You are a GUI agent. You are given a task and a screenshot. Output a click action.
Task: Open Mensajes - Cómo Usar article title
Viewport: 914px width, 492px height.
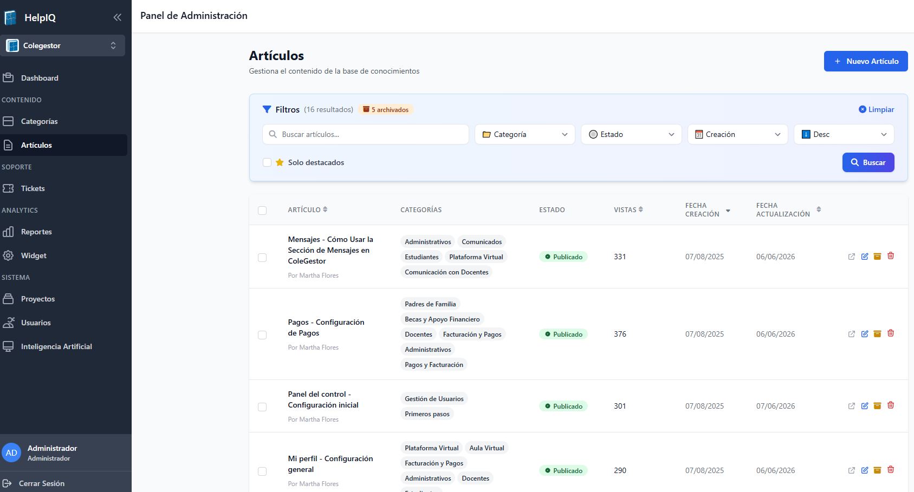coord(330,250)
